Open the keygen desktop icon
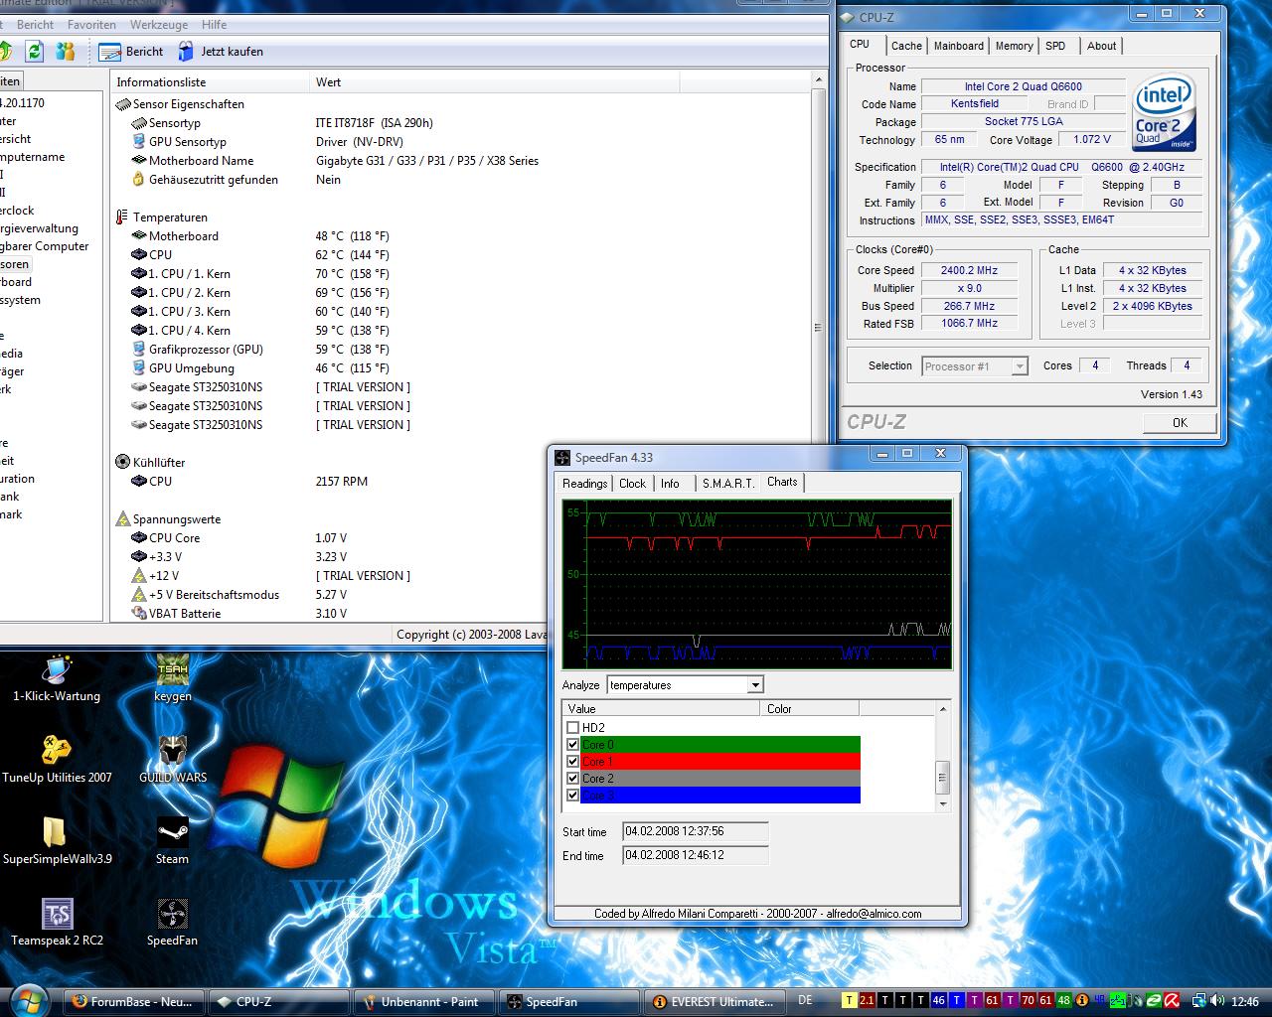 pyautogui.click(x=173, y=677)
